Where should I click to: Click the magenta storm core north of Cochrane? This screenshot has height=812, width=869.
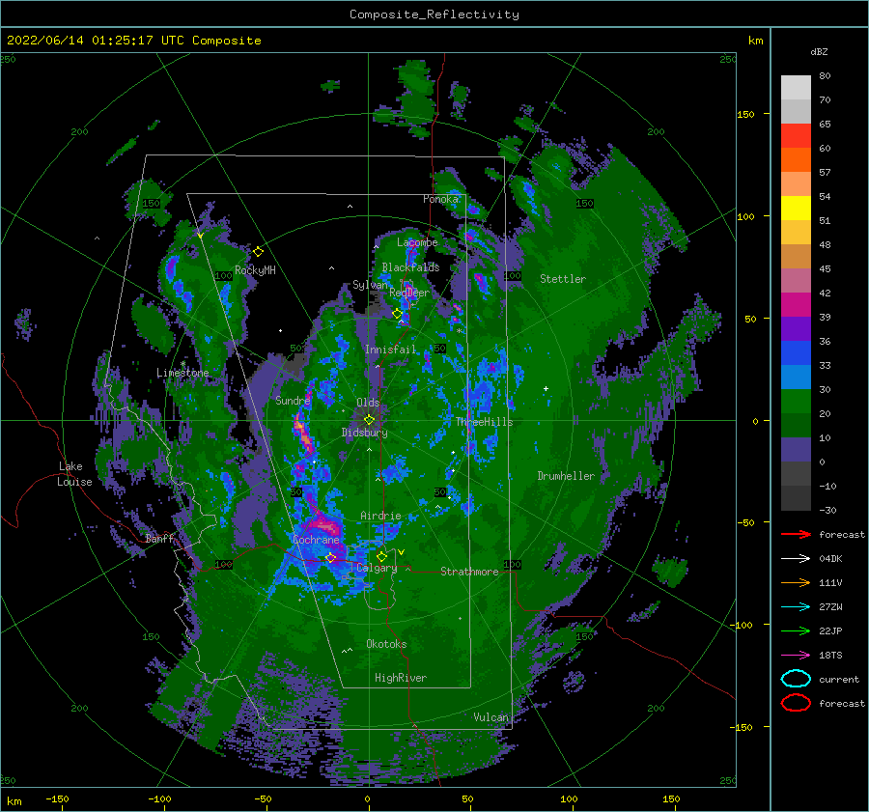[x=324, y=523]
